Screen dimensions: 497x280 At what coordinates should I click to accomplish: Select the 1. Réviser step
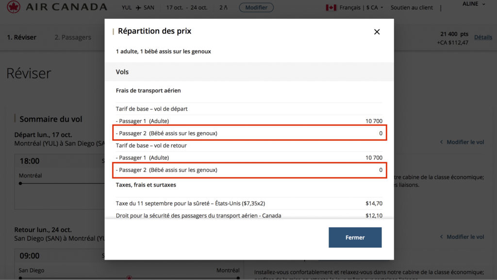click(x=21, y=37)
